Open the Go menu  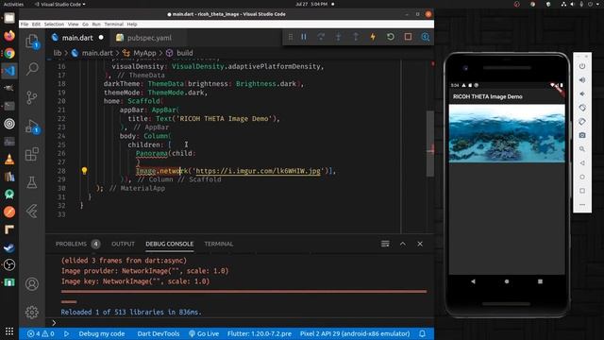pos(85,24)
